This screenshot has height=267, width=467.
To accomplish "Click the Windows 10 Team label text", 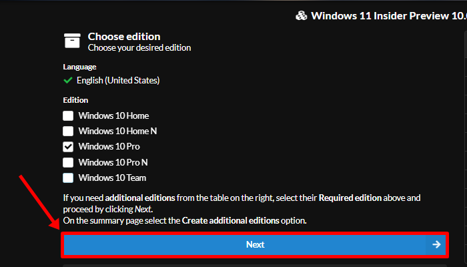I will point(112,178).
